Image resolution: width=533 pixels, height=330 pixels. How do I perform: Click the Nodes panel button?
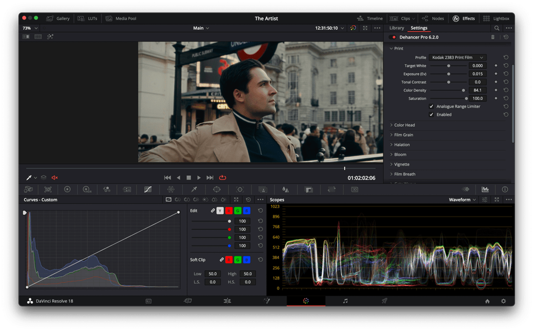pyautogui.click(x=433, y=18)
